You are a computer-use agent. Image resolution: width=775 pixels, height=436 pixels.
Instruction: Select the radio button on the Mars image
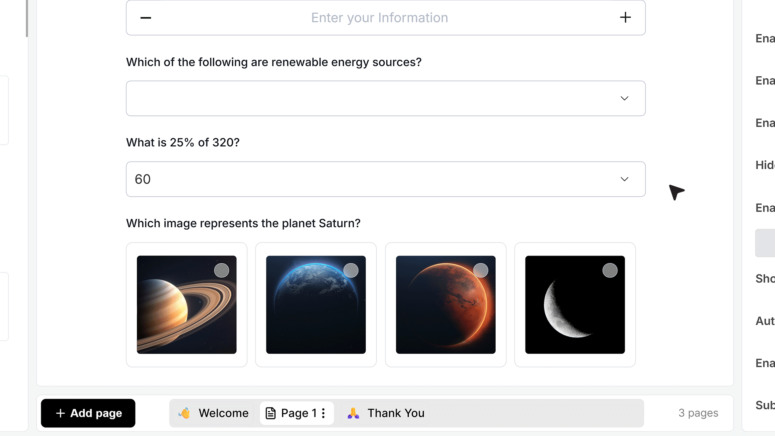[481, 270]
